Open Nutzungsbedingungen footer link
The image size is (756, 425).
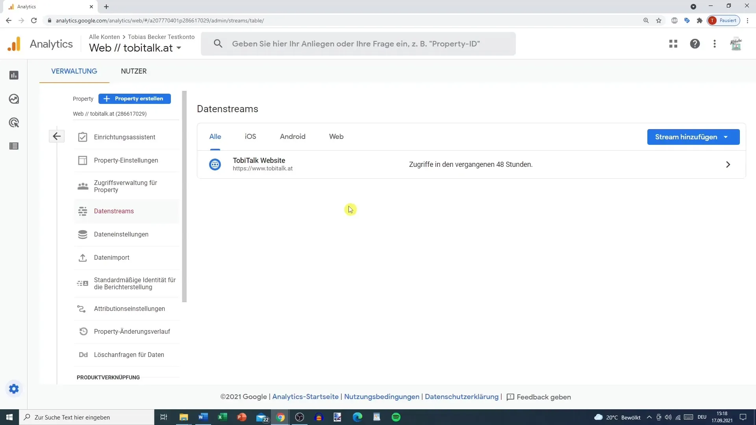click(x=382, y=397)
